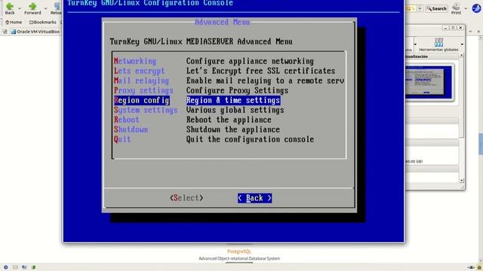
Task: Open the Print dropdown arrow
Action: (x=466, y=8)
